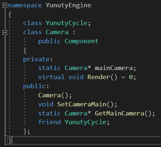Click the 'Component' base class name

pos(82,41)
